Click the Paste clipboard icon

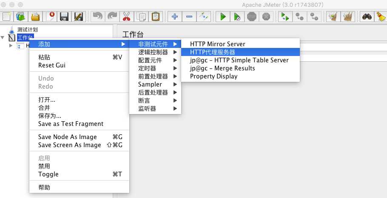pos(156,17)
